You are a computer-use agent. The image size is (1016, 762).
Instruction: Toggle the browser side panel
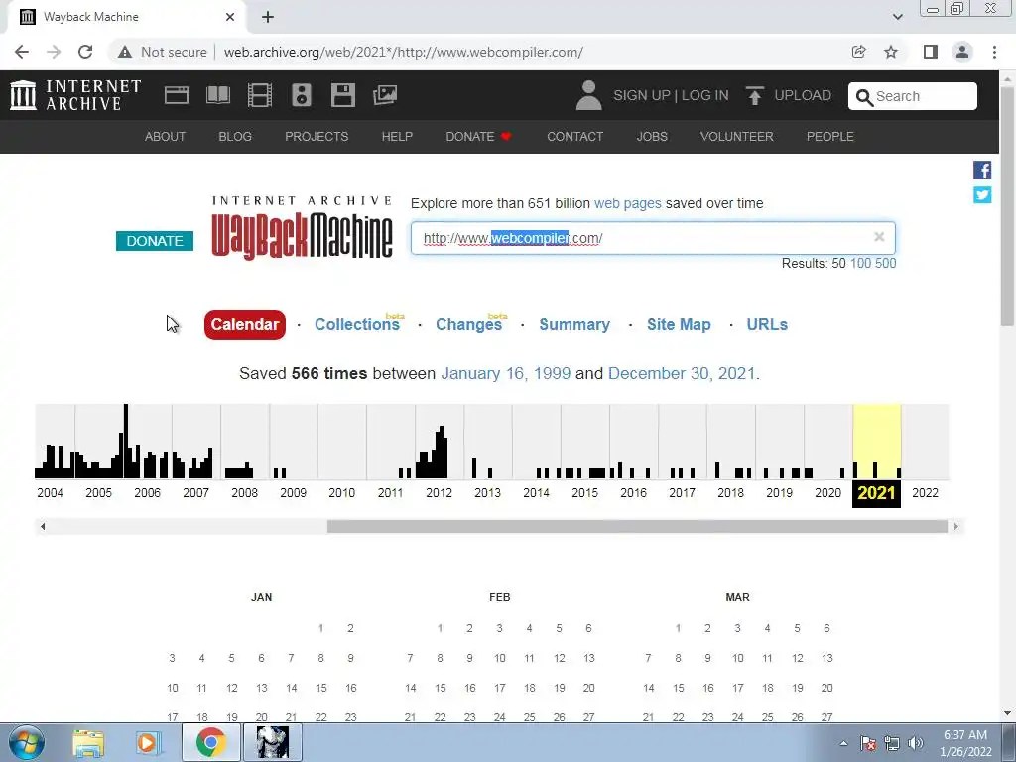point(930,52)
